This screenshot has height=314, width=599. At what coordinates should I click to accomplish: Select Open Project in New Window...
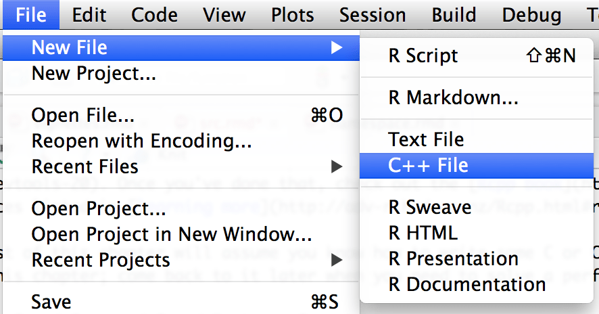pyautogui.click(x=181, y=234)
